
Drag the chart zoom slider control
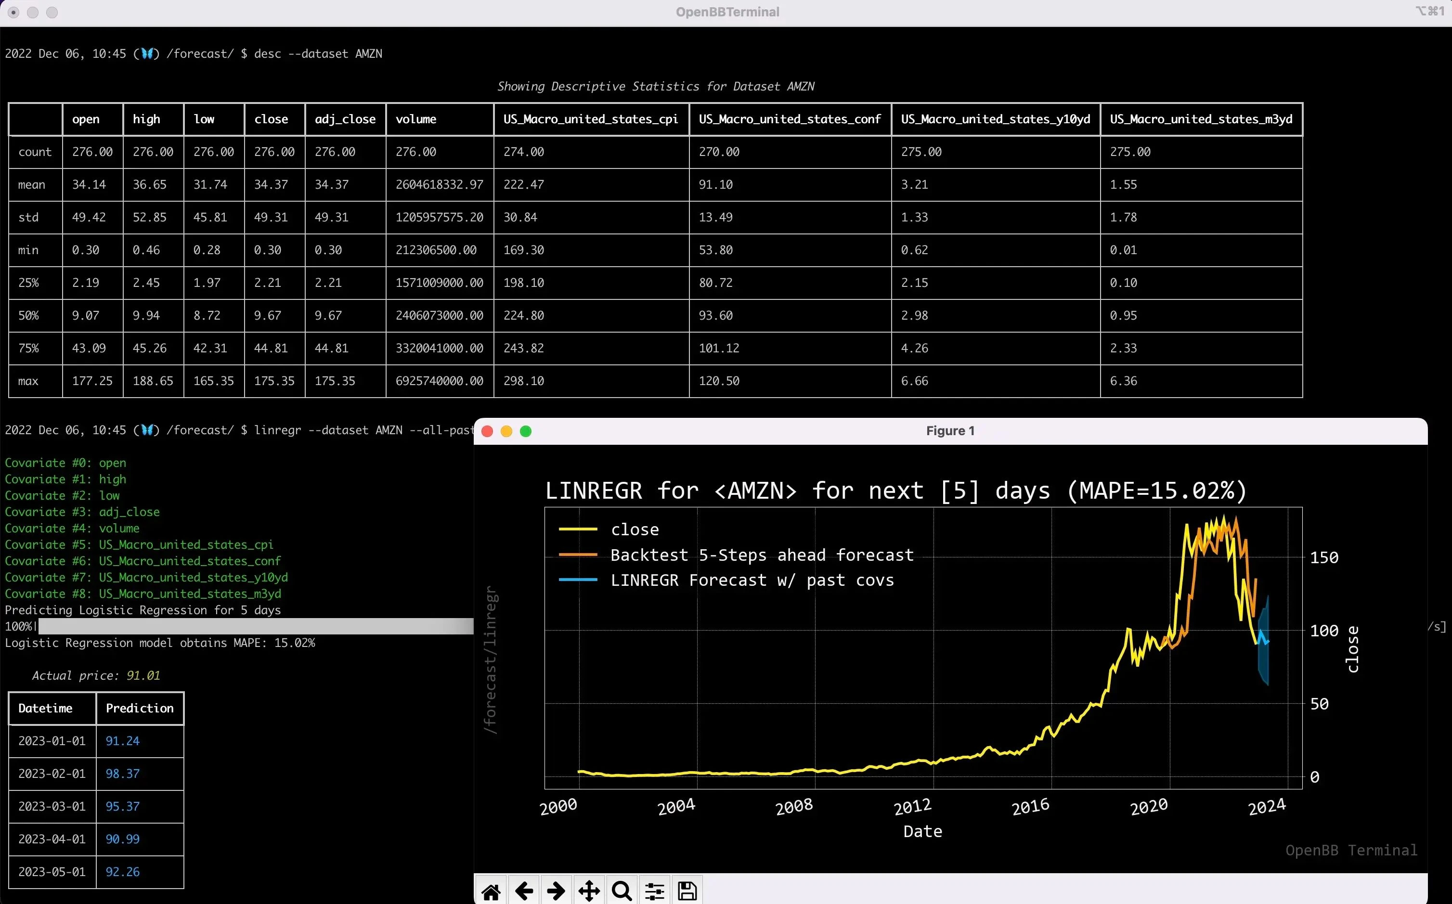[654, 891]
